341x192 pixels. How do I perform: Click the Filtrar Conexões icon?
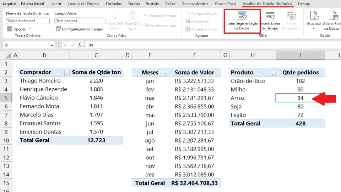(x=291, y=16)
